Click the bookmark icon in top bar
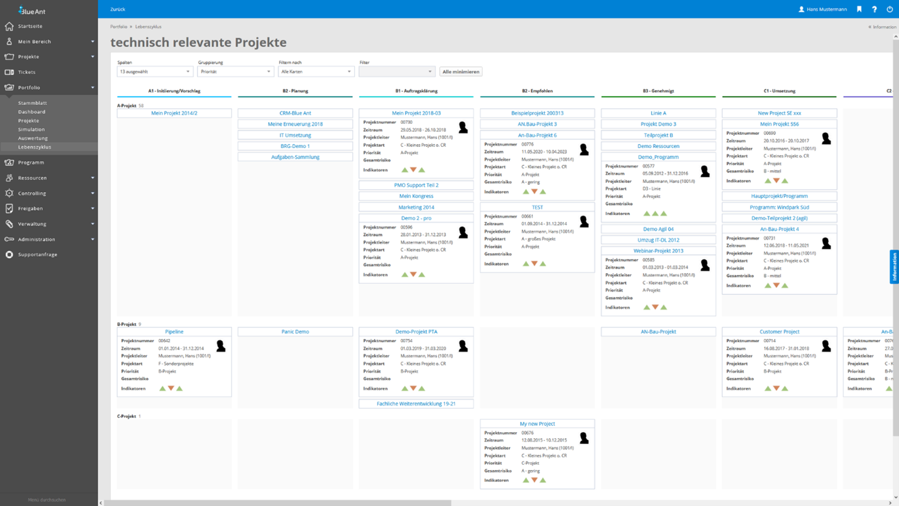 [x=859, y=9]
